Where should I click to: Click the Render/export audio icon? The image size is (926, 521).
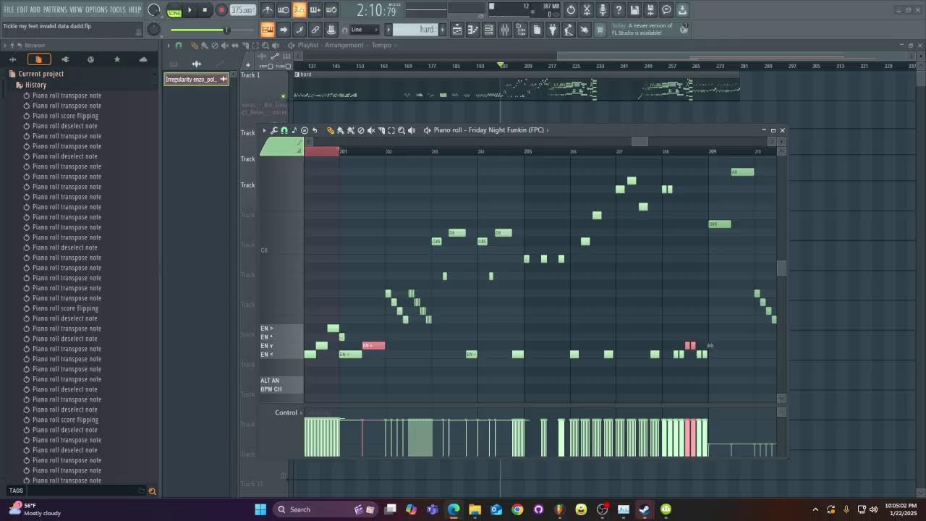[650, 10]
